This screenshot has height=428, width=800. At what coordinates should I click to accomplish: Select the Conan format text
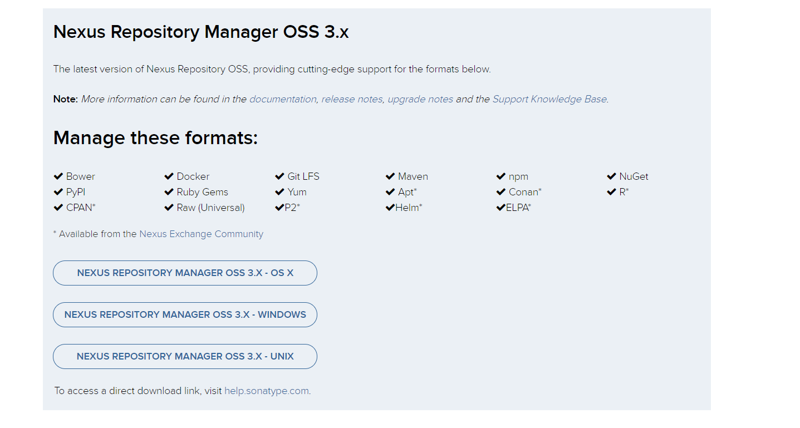525,192
